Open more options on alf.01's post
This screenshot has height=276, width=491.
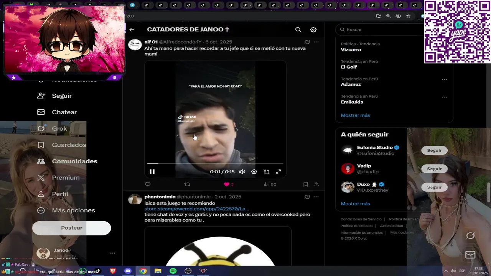(x=316, y=42)
